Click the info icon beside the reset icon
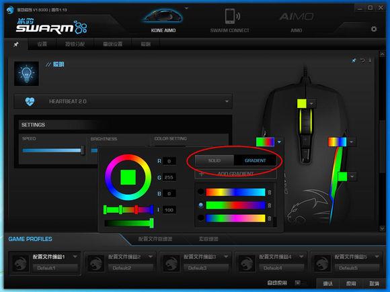Viewport: 390px width, 292px height. click(370, 60)
